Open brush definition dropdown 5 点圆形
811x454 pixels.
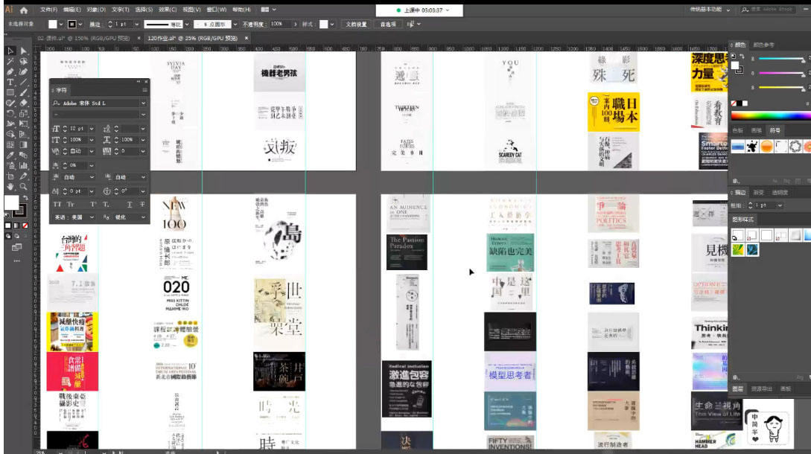point(235,25)
